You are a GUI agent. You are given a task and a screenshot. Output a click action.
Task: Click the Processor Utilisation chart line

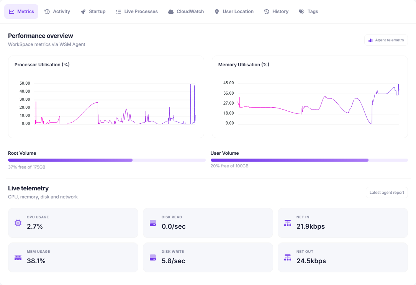point(115,104)
